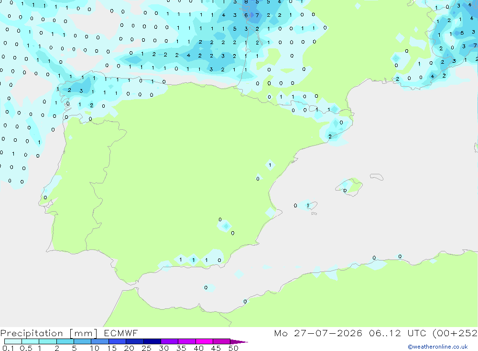Click the 20–25 mm legend color swatch
The height and width of the screenshot is (351, 478).
[x=135, y=341]
